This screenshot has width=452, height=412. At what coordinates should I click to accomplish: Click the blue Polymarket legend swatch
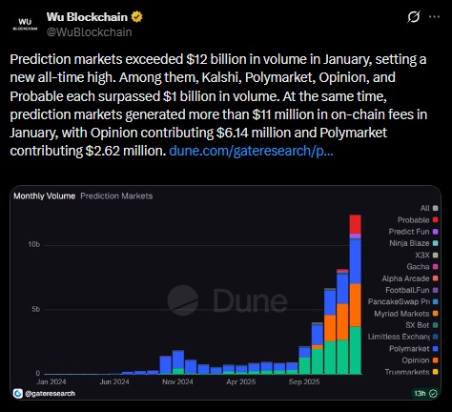coord(436,349)
